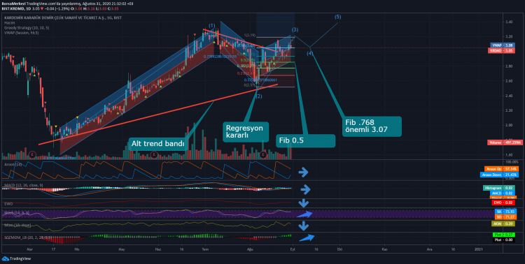Click Ağu on the time axis
Image resolution: width=525 pixels, height=264 pixels.
tap(250, 249)
